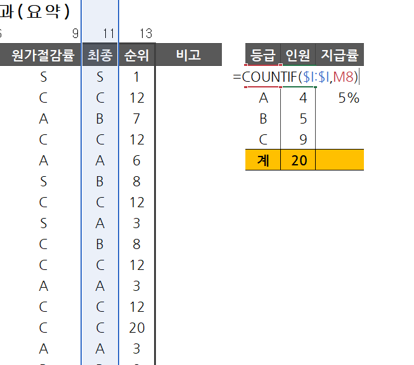Select 원가절감률 S in the row ranked 8
Image resolution: width=414 pixels, height=365 pixels.
pyautogui.click(x=44, y=181)
